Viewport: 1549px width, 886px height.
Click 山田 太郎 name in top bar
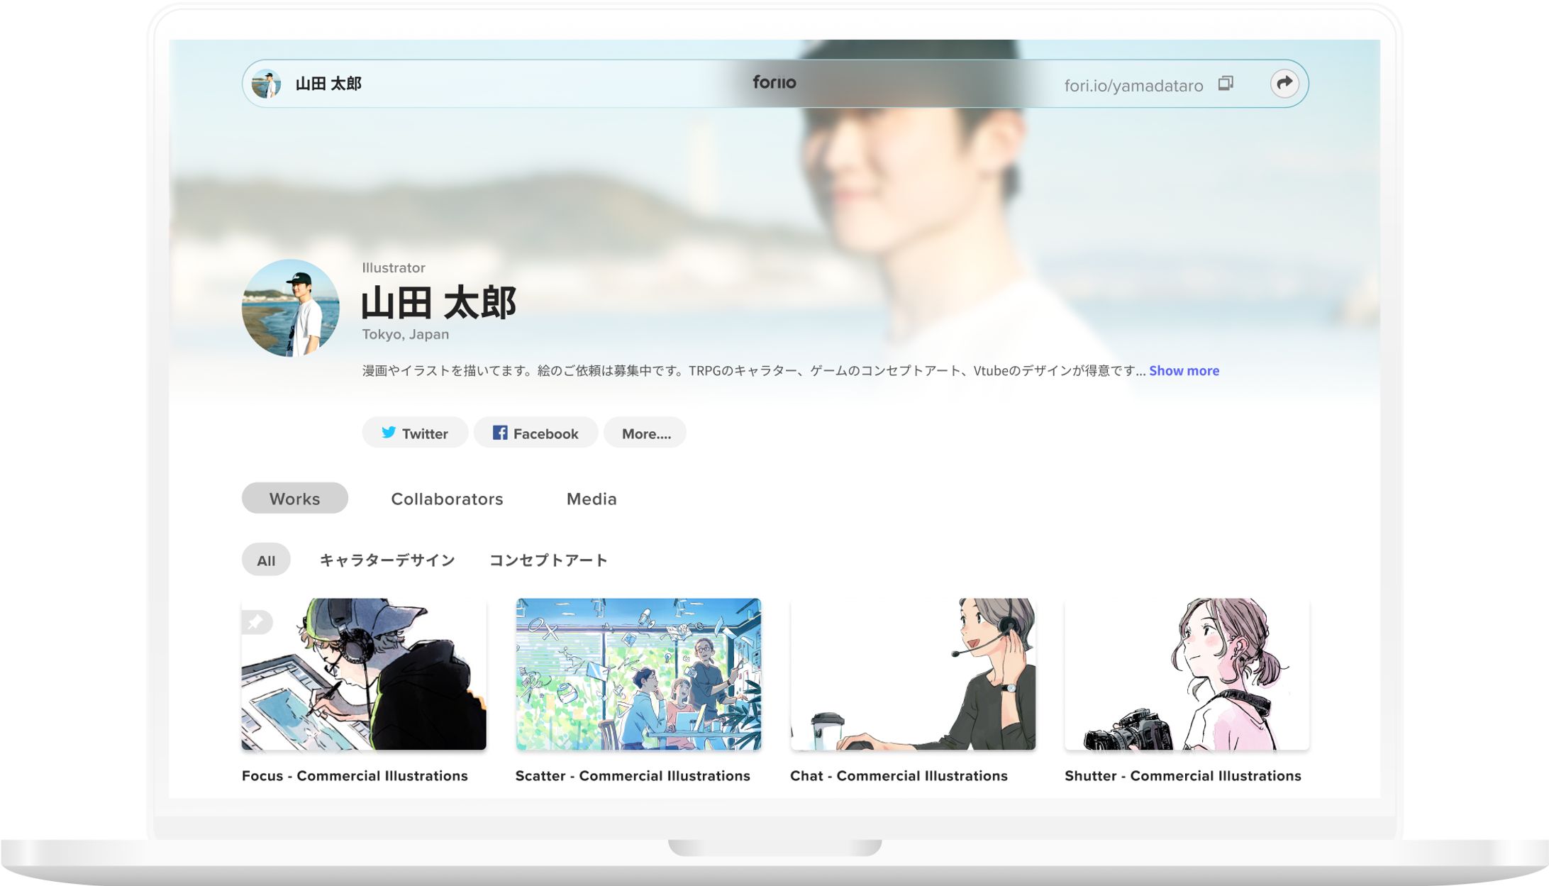(x=328, y=84)
